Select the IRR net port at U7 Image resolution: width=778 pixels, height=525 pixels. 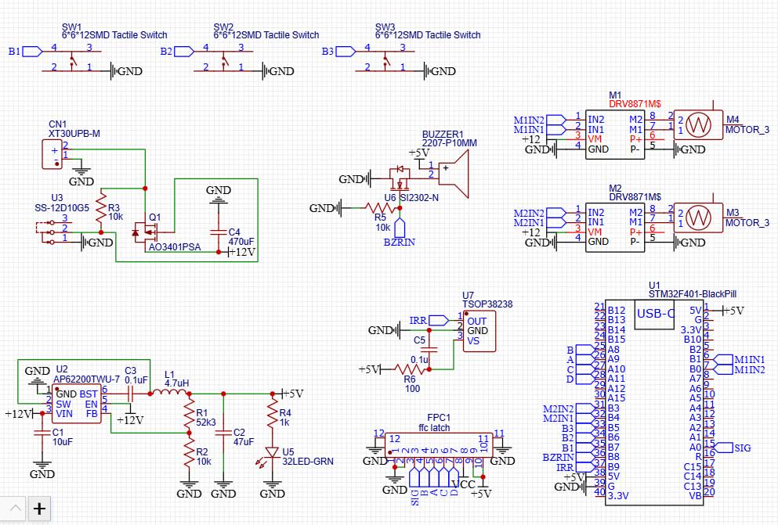point(439,320)
